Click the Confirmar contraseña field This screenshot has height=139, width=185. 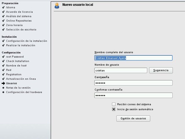click(x=133, y=95)
